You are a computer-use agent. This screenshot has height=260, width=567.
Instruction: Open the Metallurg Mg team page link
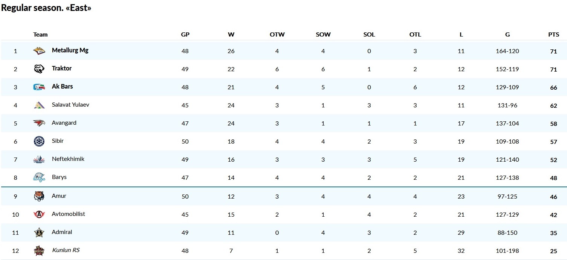70,50
